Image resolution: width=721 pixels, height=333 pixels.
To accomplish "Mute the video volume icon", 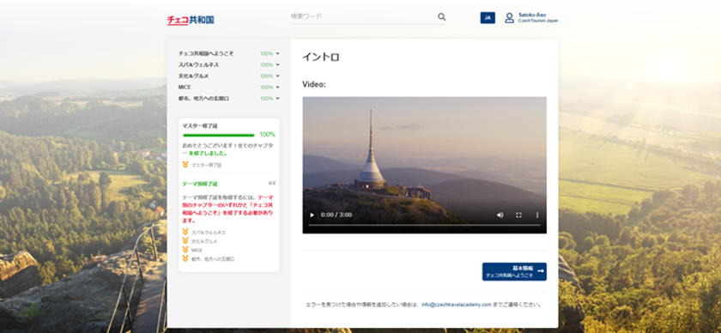I will pos(500,215).
